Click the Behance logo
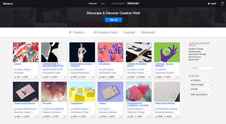 (8, 4)
